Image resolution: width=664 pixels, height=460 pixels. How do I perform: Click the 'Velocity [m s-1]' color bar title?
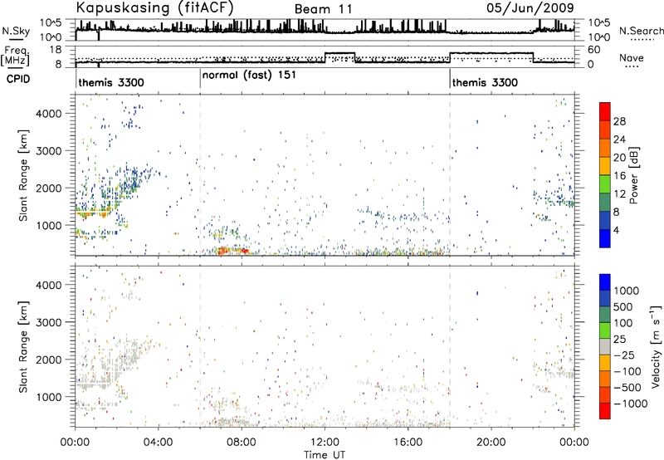click(656, 346)
